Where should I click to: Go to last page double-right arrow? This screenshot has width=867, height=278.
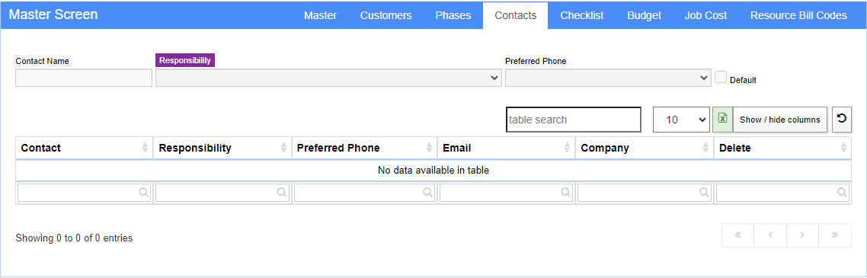pyautogui.click(x=835, y=235)
